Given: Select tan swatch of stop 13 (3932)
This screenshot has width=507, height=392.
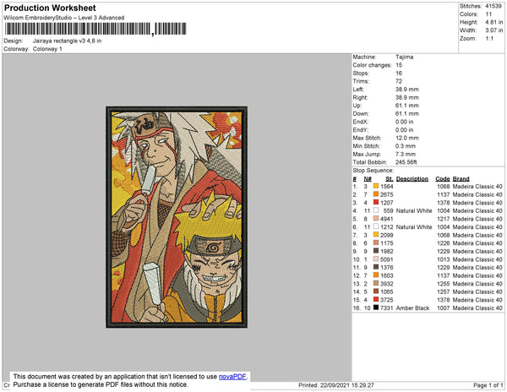Looking at the screenshot, I should pos(376,283).
